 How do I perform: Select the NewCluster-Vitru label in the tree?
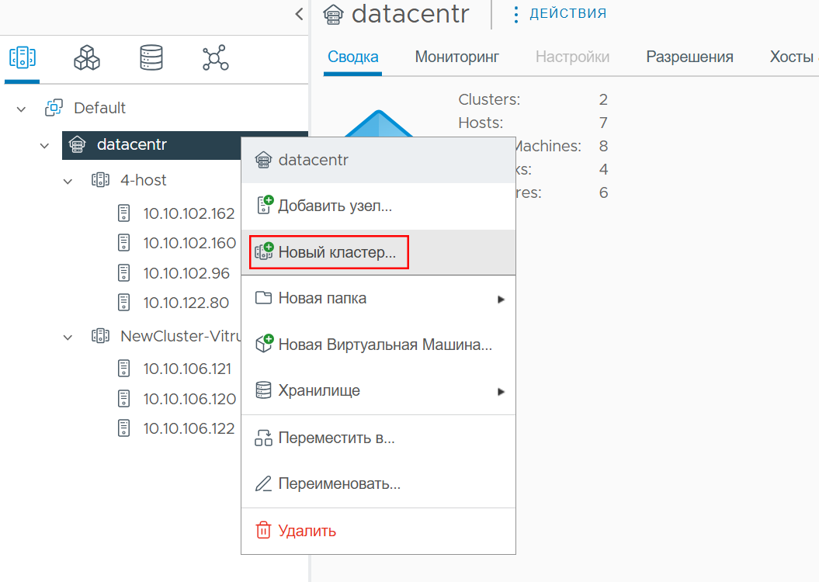point(180,336)
